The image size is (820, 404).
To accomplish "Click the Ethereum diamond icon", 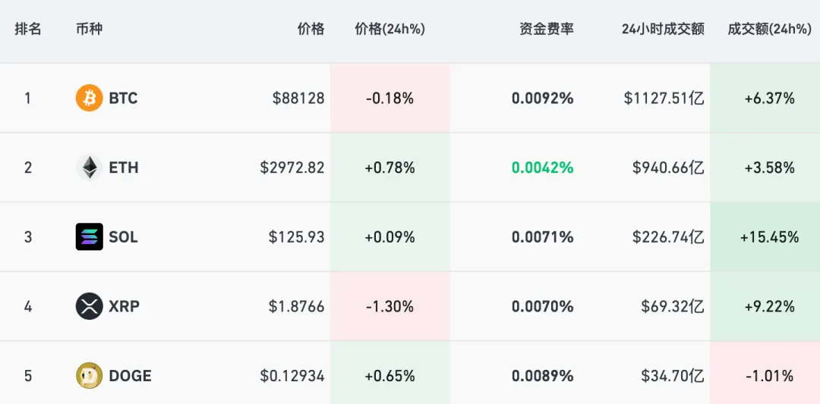I will coord(89,168).
